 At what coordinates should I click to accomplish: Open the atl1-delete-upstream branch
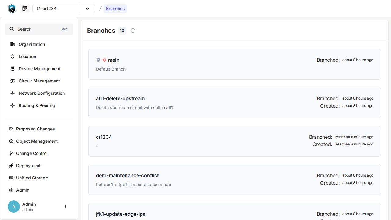coord(120,99)
